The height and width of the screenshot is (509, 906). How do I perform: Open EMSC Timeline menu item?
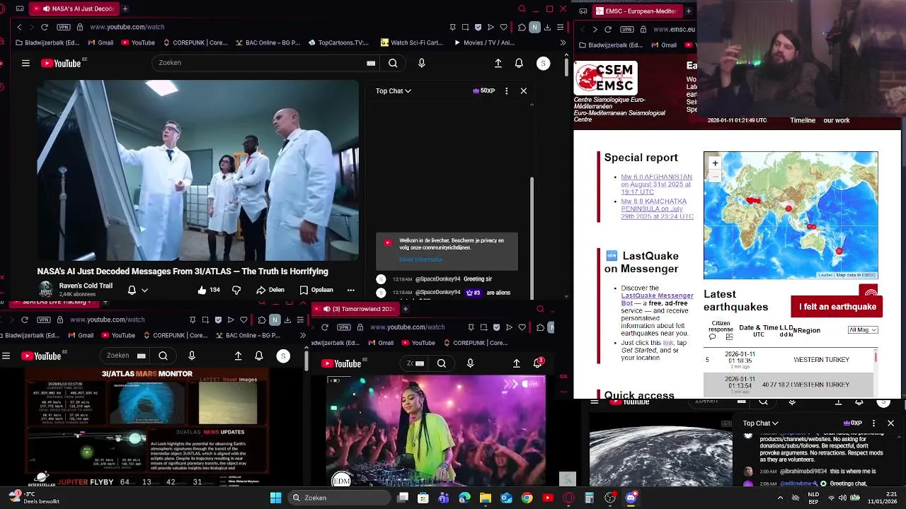click(x=803, y=120)
